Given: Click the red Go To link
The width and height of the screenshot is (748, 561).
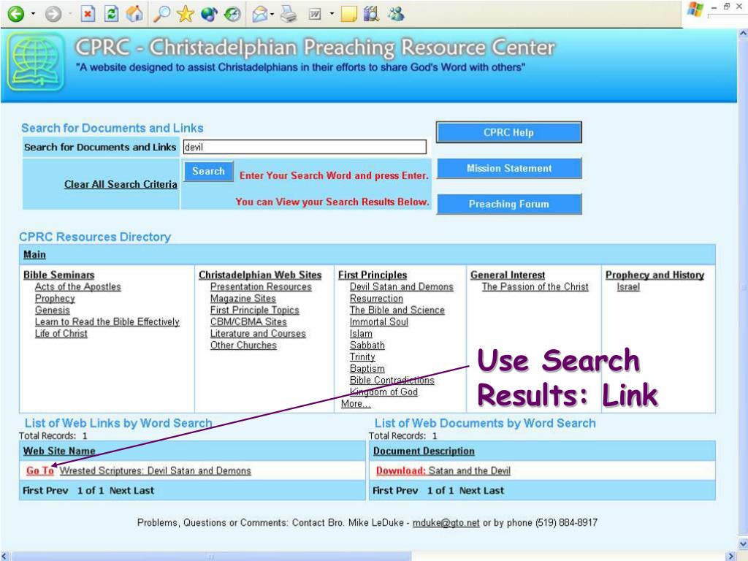Looking at the screenshot, I should pyautogui.click(x=40, y=471).
